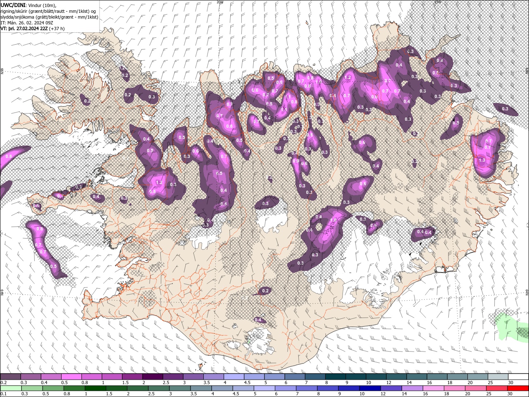The image size is (529, 397).
Task: Pick the light pink 16 swatch in rain legend
Action: coord(434,388)
